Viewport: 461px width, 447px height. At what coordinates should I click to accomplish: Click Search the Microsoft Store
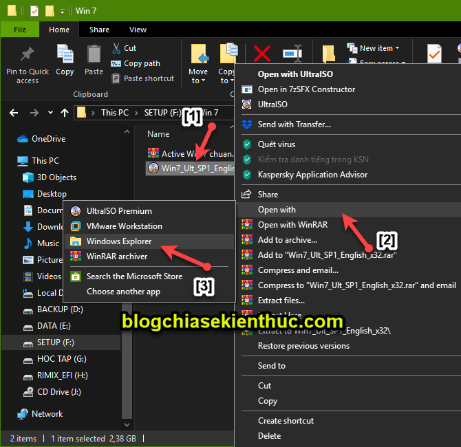pyautogui.click(x=149, y=276)
